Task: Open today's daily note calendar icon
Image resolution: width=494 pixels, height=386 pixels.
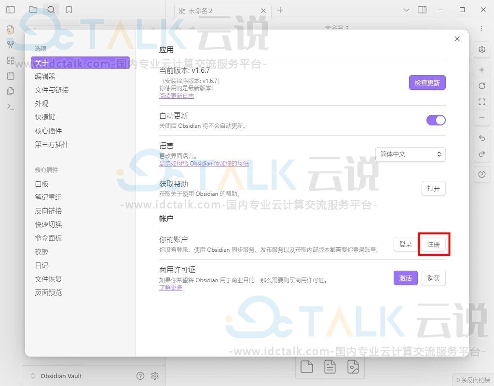Action: point(11,76)
